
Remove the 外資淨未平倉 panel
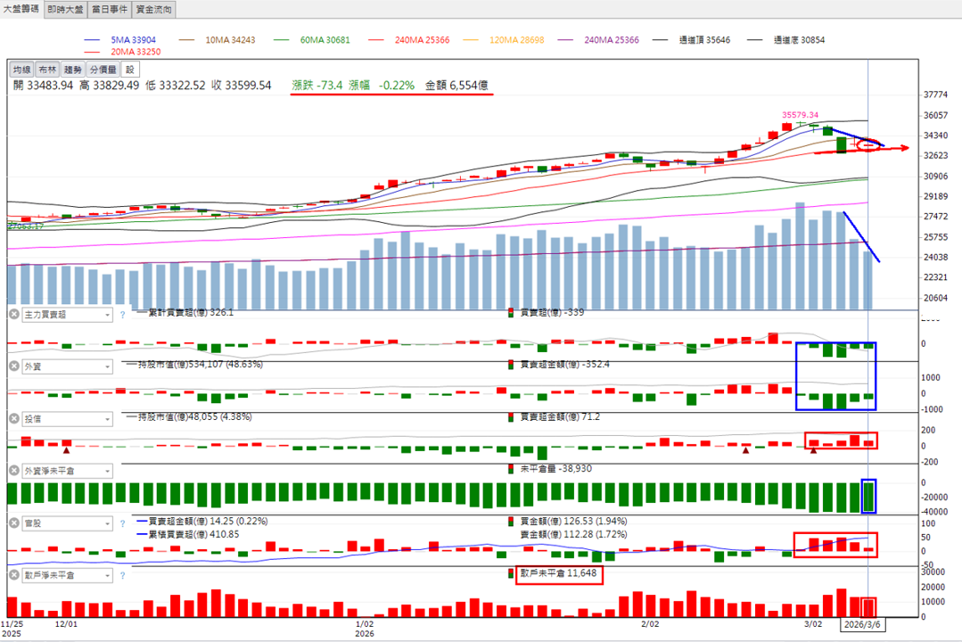pos(14,471)
